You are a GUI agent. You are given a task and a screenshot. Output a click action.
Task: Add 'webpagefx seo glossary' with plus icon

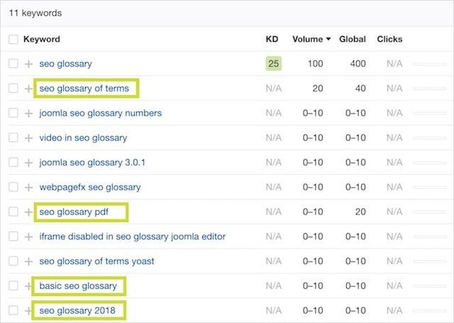29,188
